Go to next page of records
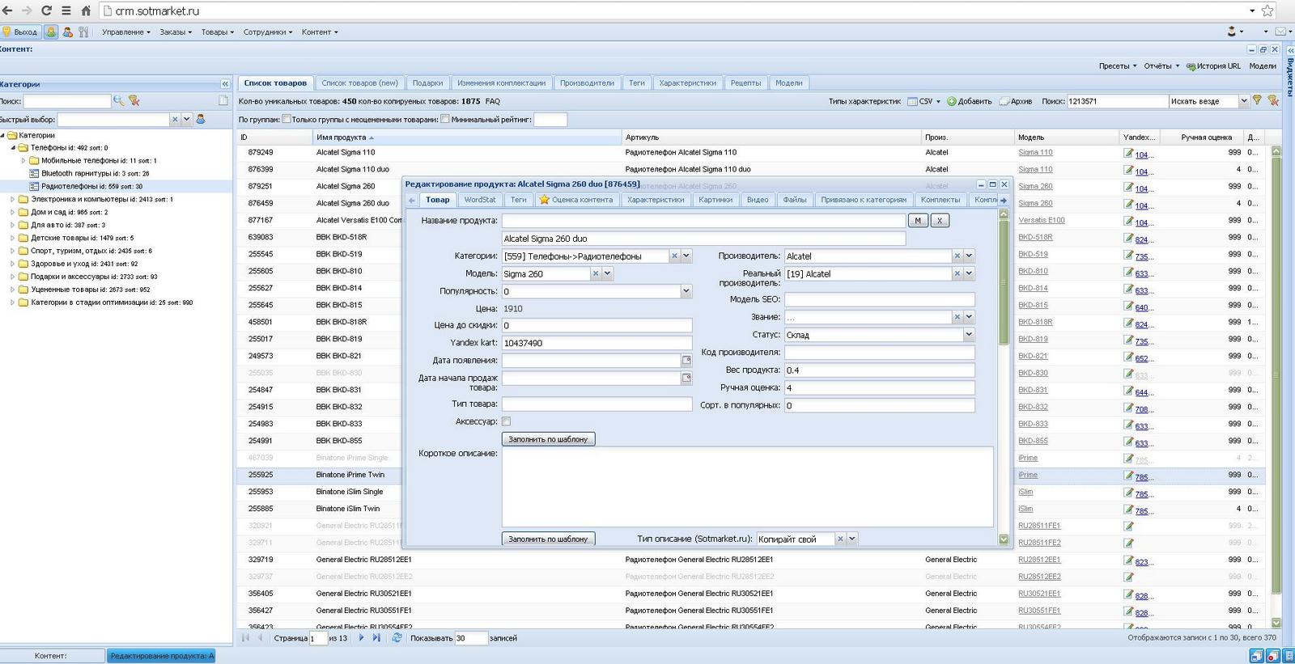 (361, 638)
